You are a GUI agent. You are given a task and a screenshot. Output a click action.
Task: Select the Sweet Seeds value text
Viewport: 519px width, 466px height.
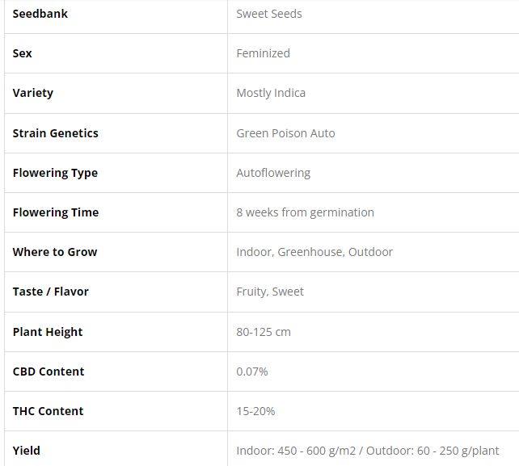[x=269, y=14]
